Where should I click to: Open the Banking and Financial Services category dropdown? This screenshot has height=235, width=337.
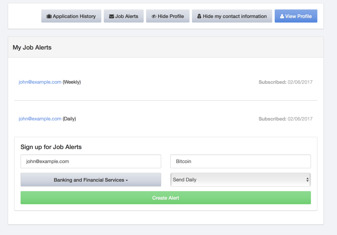click(x=90, y=179)
